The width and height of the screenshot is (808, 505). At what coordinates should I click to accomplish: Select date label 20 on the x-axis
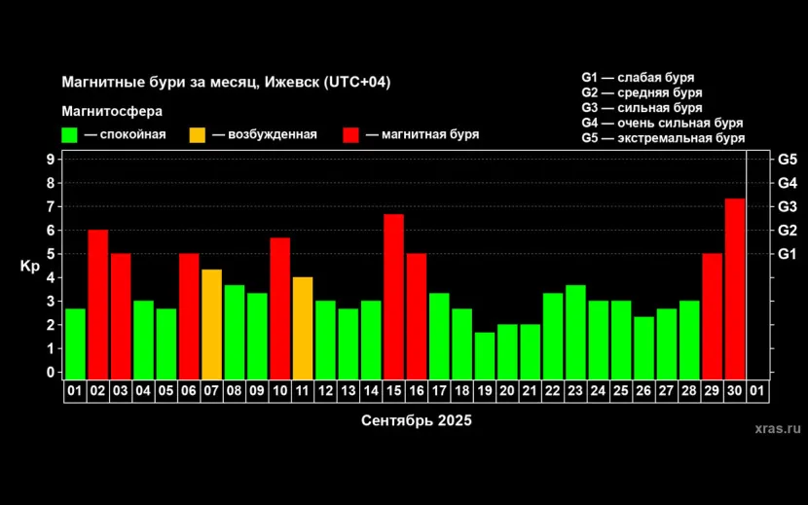click(x=507, y=391)
